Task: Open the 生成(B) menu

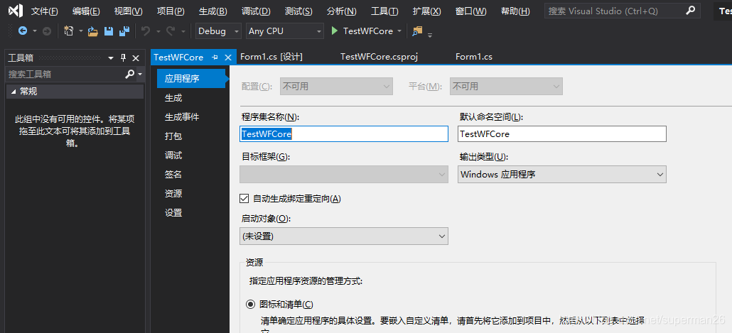Action: (213, 11)
